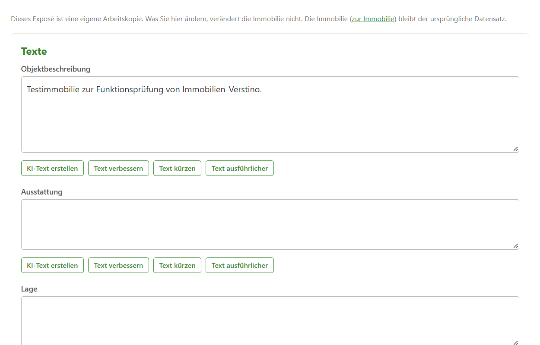Click 'Text verbessern' under Objektbeschreibung

pos(118,168)
